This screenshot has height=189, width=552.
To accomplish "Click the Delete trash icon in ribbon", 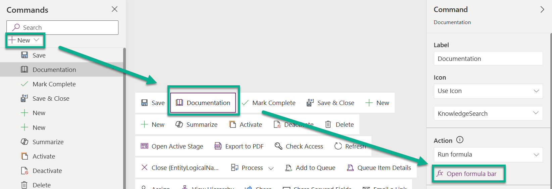I will point(328,124).
